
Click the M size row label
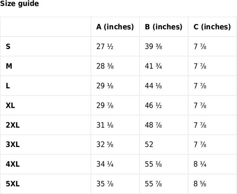click(9, 66)
